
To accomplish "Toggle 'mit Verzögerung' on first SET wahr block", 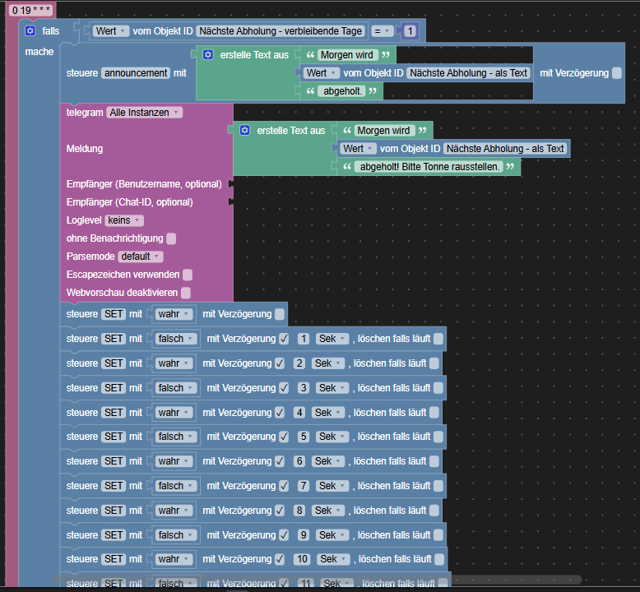I will tap(280, 314).
